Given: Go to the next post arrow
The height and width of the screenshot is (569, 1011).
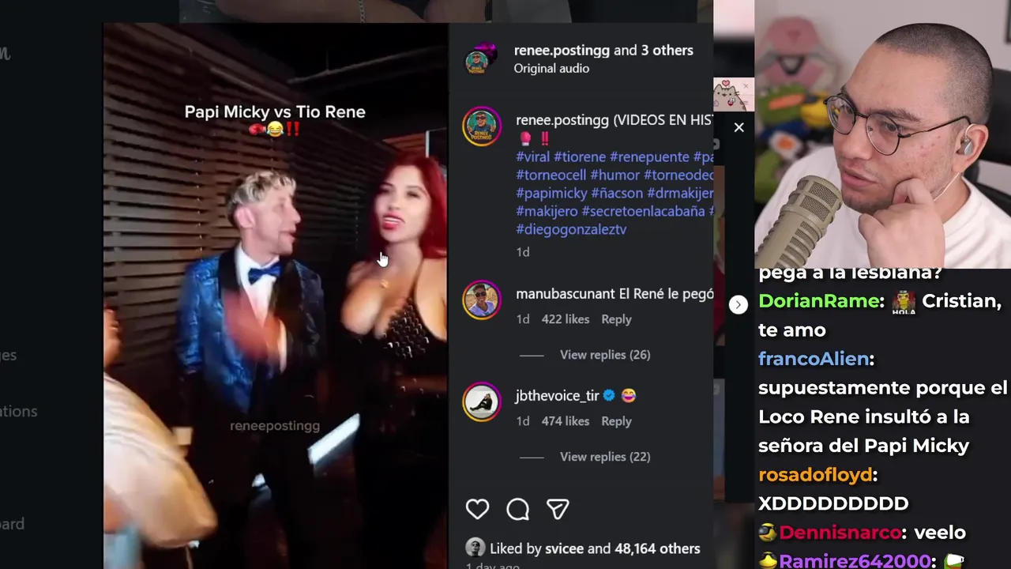Looking at the screenshot, I should 738,304.
